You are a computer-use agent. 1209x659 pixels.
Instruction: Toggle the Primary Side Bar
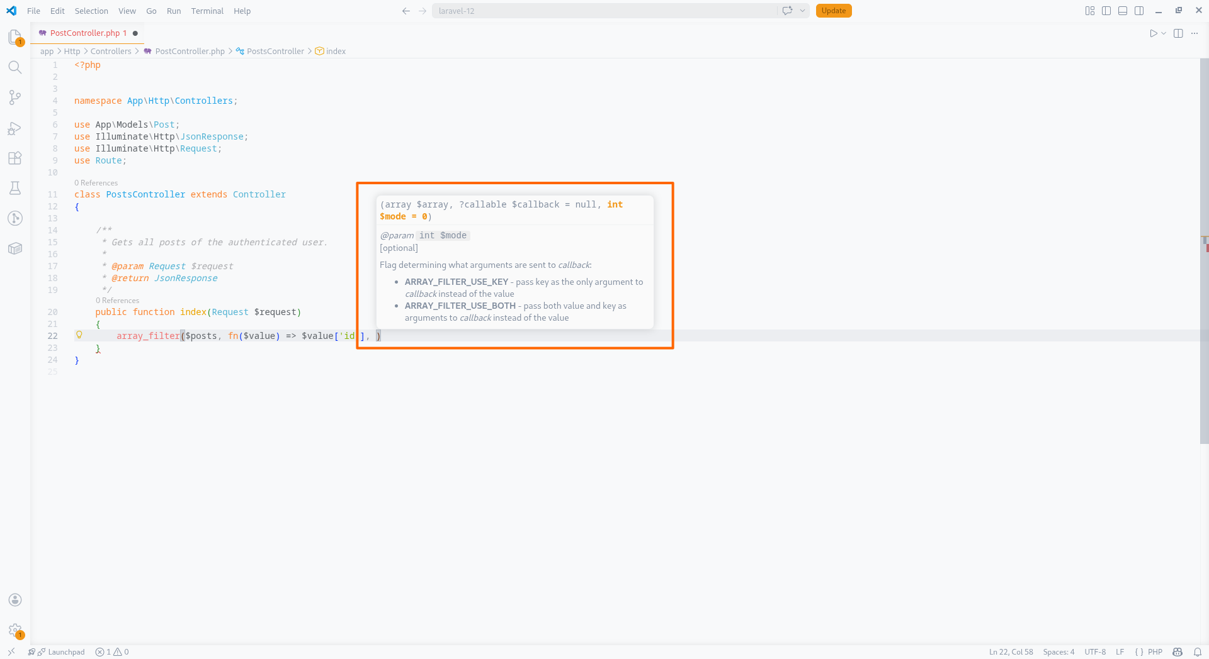(1106, 11)
